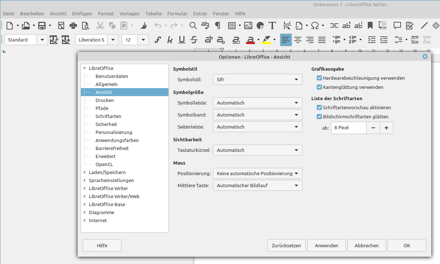Toggle formatting marks pilcrow icon
This screenshot has width=440, height=264.
click(218, 25)
